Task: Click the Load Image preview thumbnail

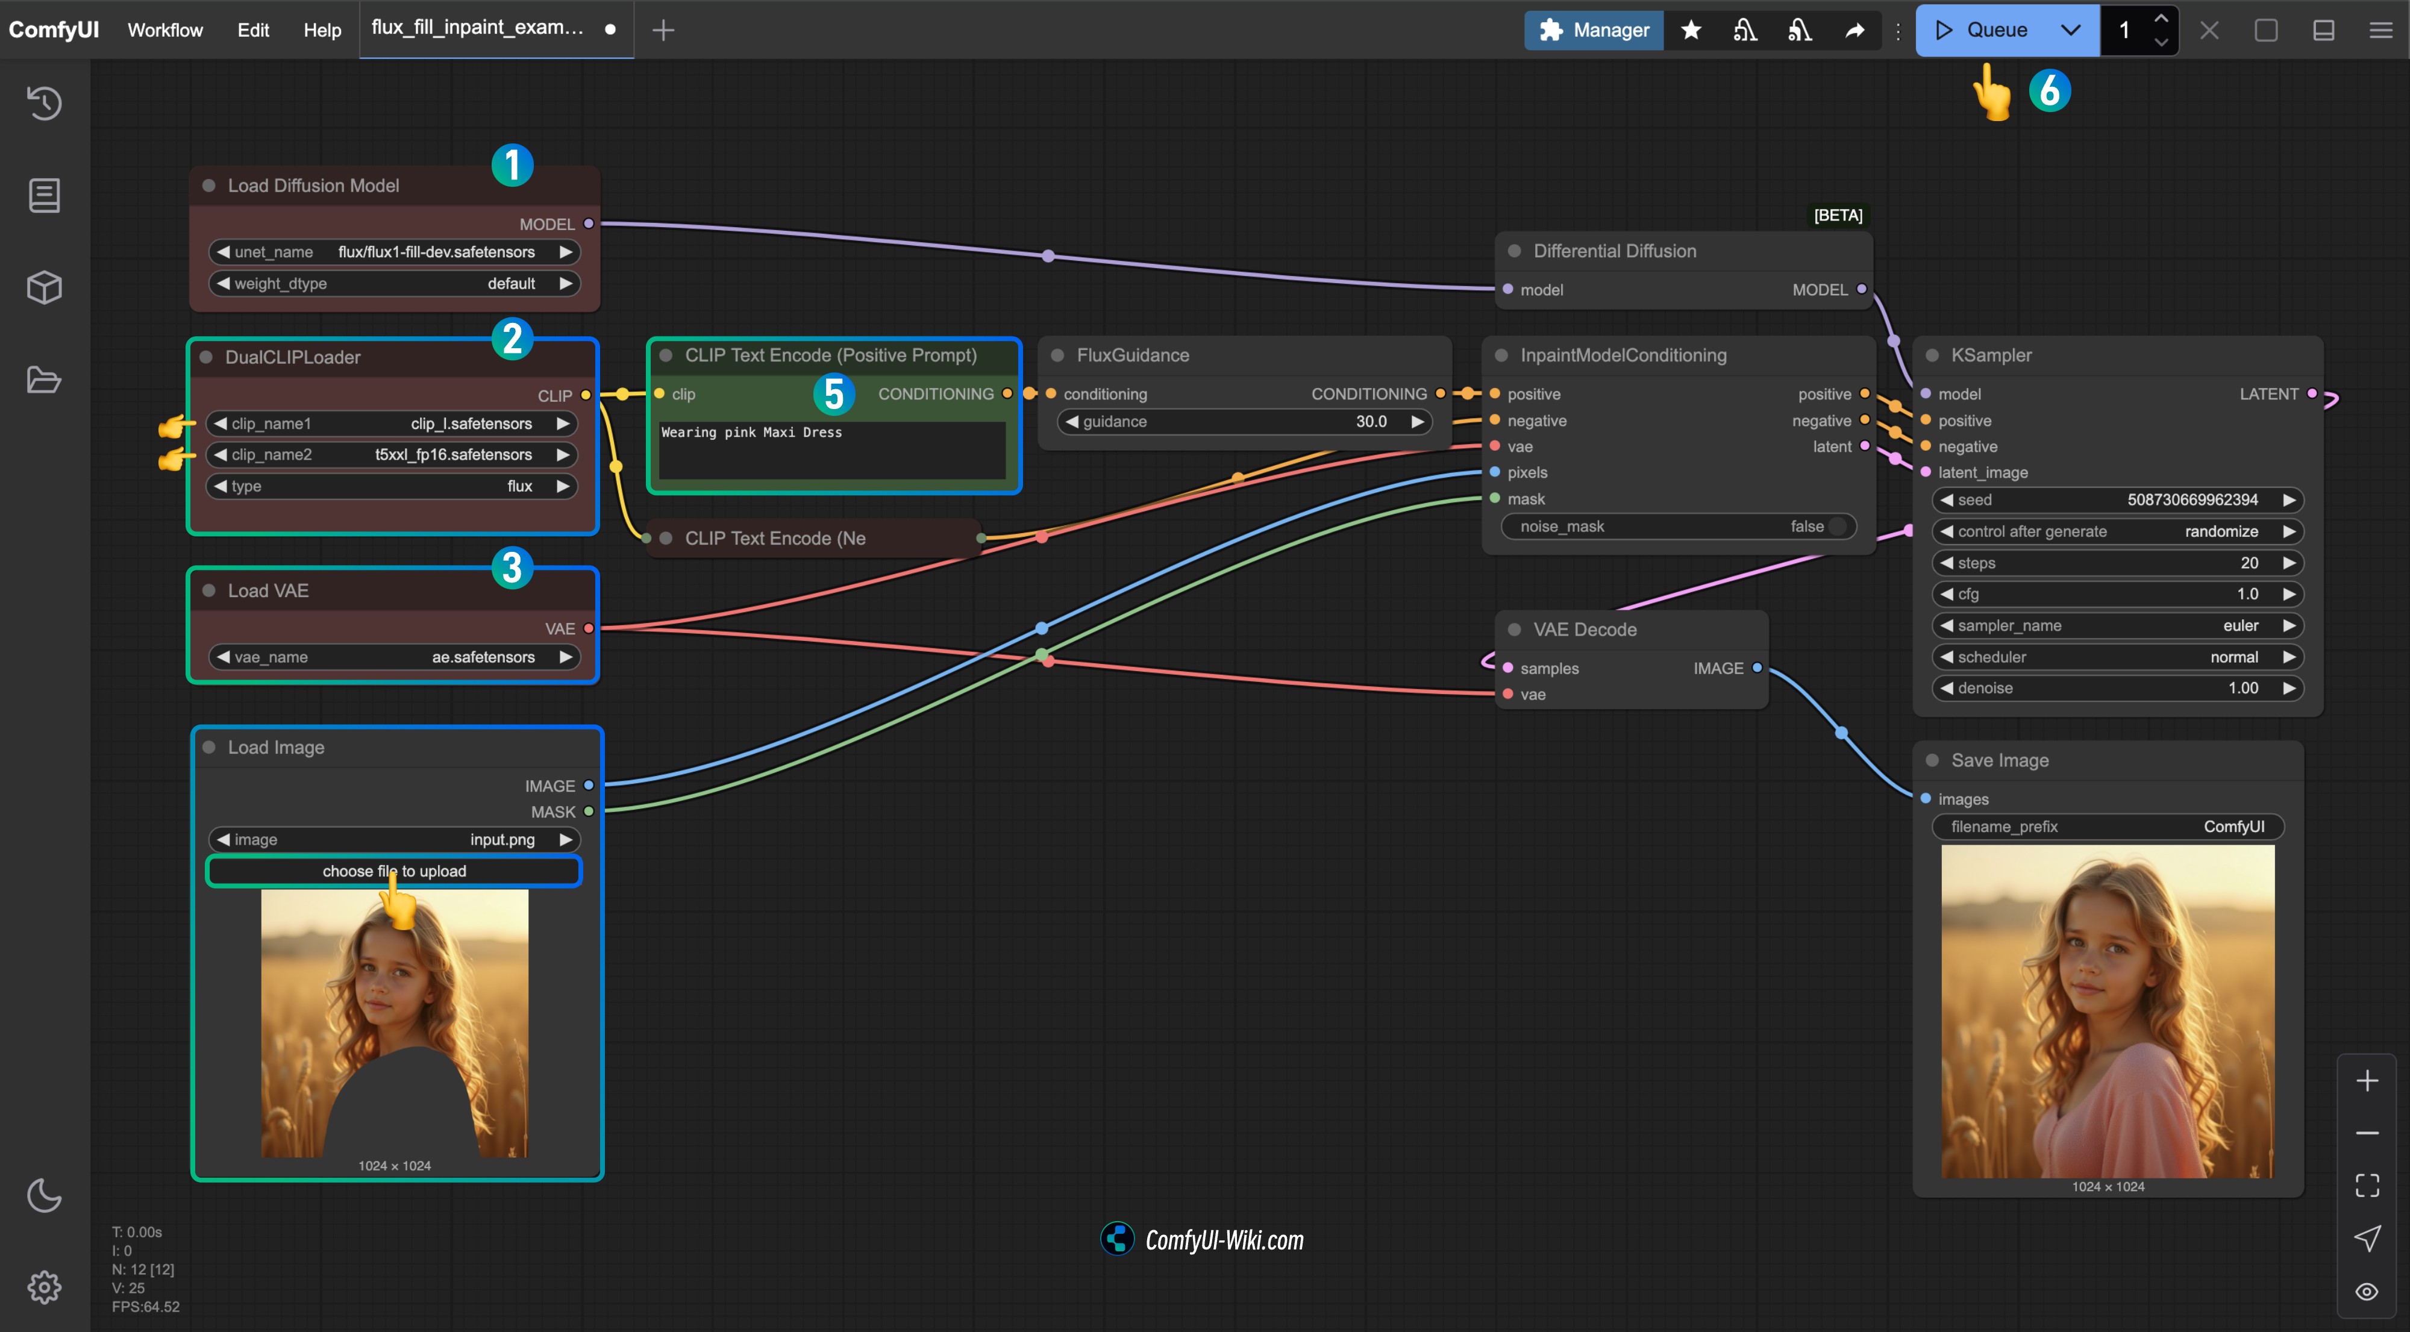Action: point(394,1024)
